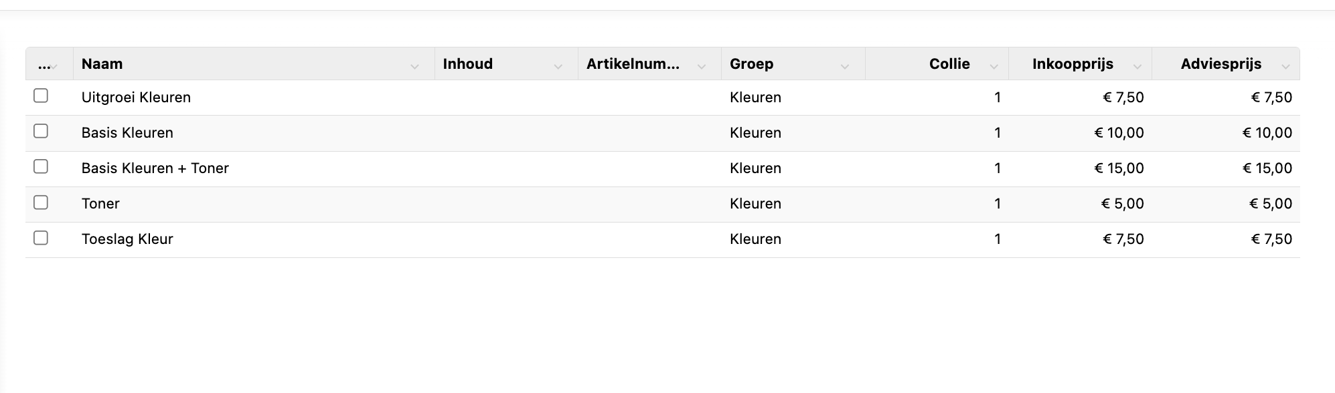This screenshot has width=1335, height=393.
Task: Expand the Inkoopprijs column chevron
Action: pos(1137,66)
